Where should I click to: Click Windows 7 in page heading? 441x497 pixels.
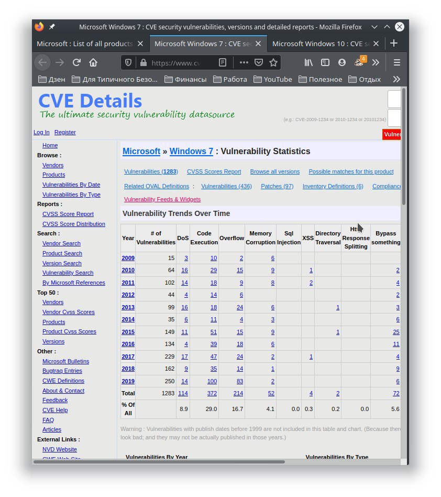point(191,151)
